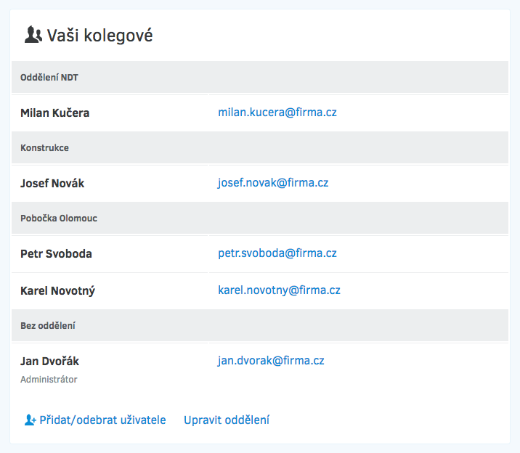Open the Upravit oddělení link
This screenshot has height=453, width=520.
pos(227,420)
